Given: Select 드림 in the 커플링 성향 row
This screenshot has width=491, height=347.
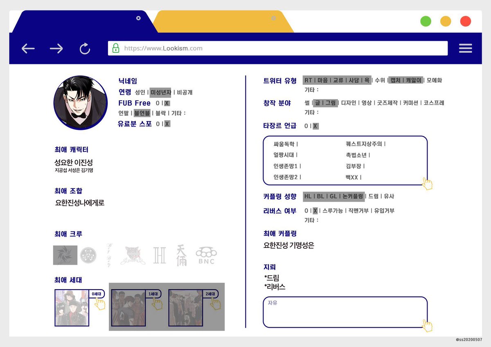Looking at the screenshot, I should (374, 196).
